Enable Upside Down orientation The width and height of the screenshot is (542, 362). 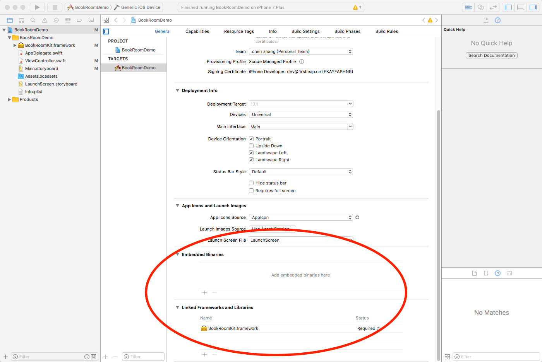click(251, 146)
